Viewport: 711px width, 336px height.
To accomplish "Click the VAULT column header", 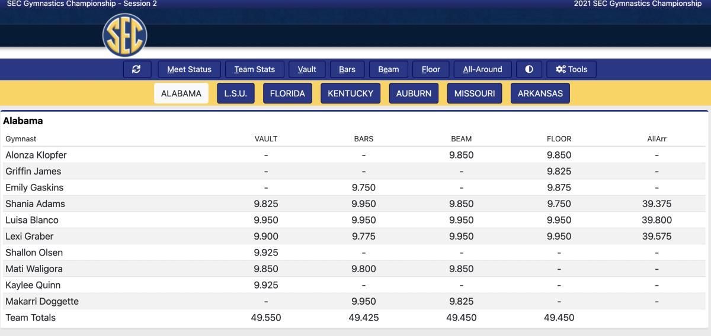I will pyautogui.click(x=266, y=139).
